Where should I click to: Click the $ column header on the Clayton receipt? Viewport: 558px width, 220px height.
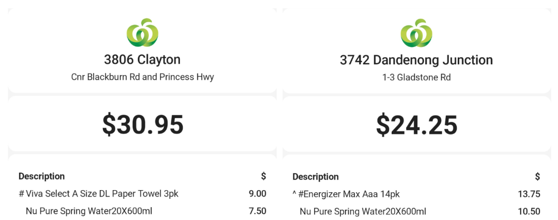click(263, 176)
